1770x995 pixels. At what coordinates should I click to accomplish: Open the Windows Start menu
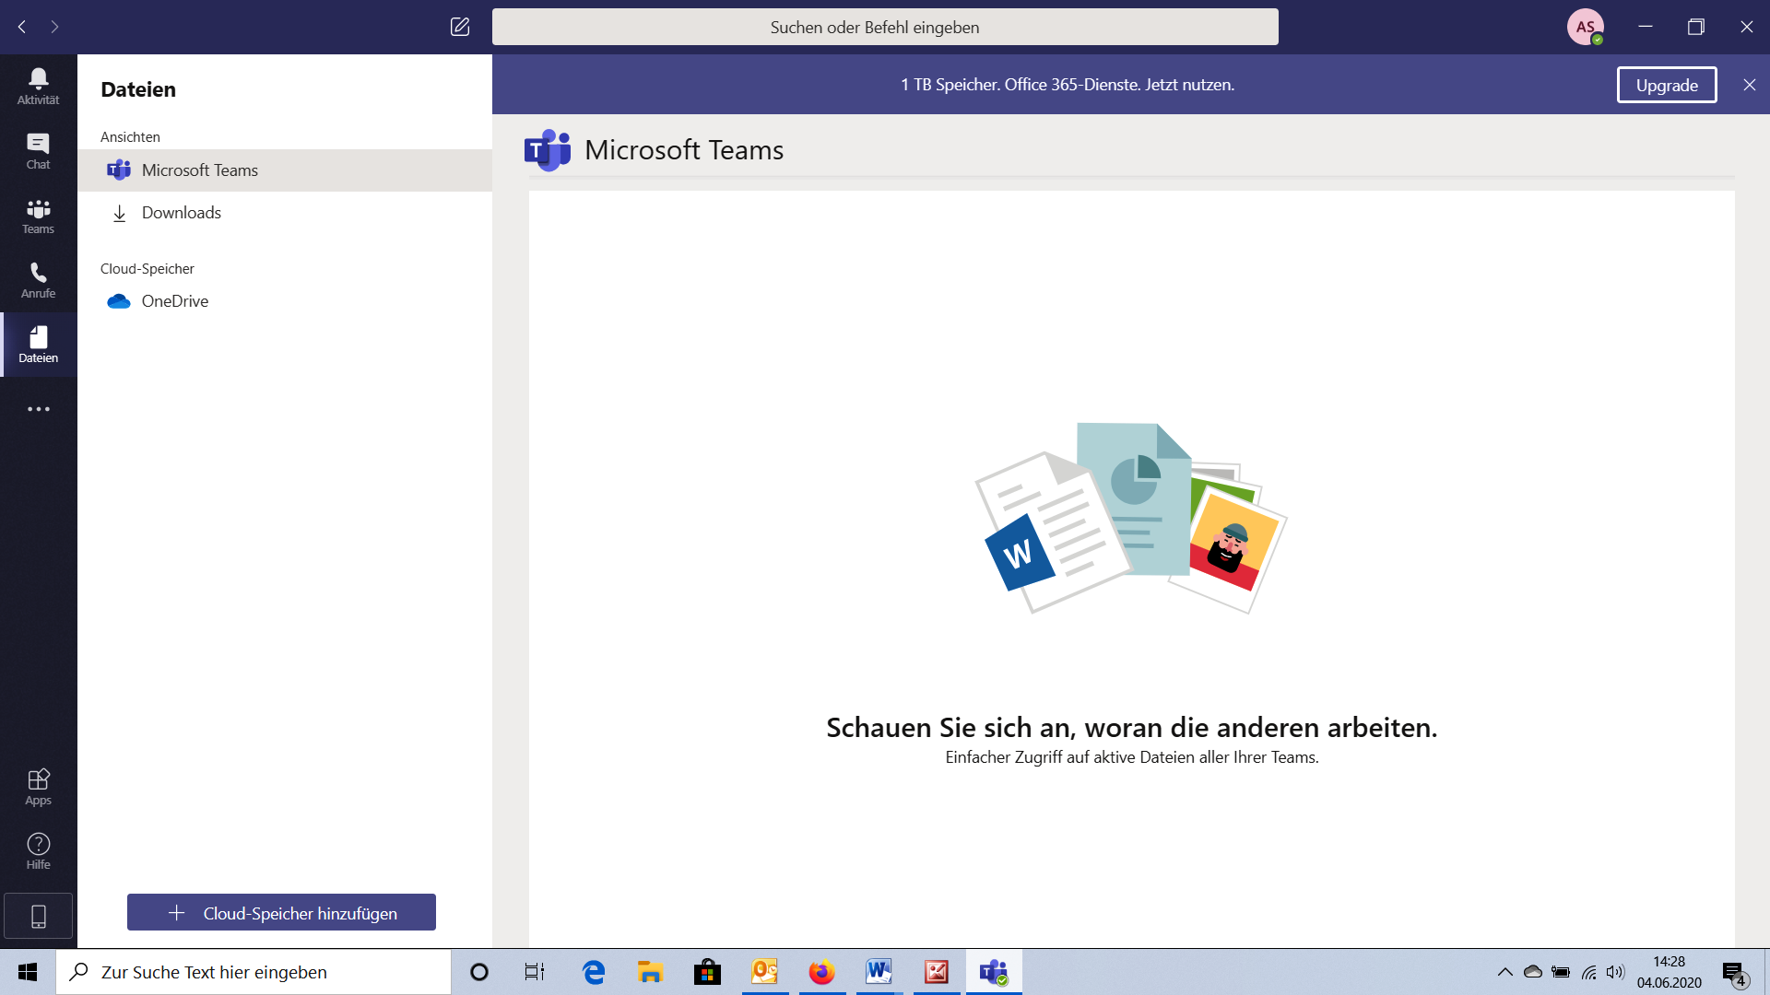coord(28,972)
